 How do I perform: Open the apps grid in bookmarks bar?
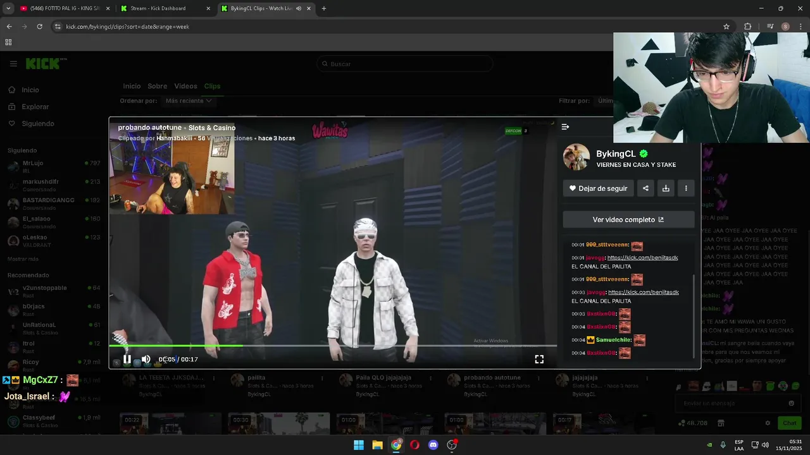pos(8,42)
